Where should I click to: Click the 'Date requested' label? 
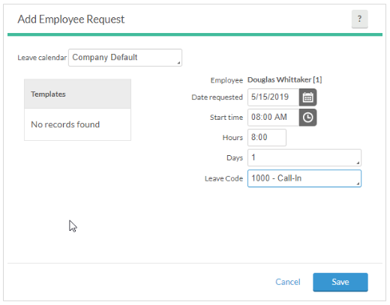pyautogui.click(x=217, y=97)
